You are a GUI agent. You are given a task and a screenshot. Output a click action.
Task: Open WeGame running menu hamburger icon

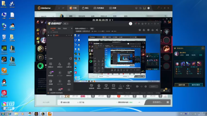point(168,102)
